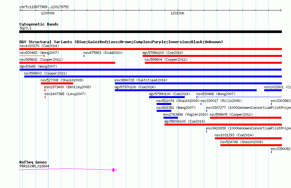Click the 120100k ruler marker

[178, 13]
